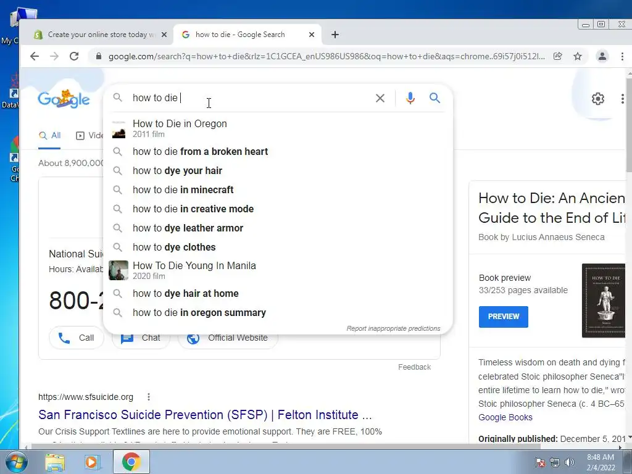632x474 pixels.
Task: Click the Windows Start orb
Action: [x=15, y=462]
